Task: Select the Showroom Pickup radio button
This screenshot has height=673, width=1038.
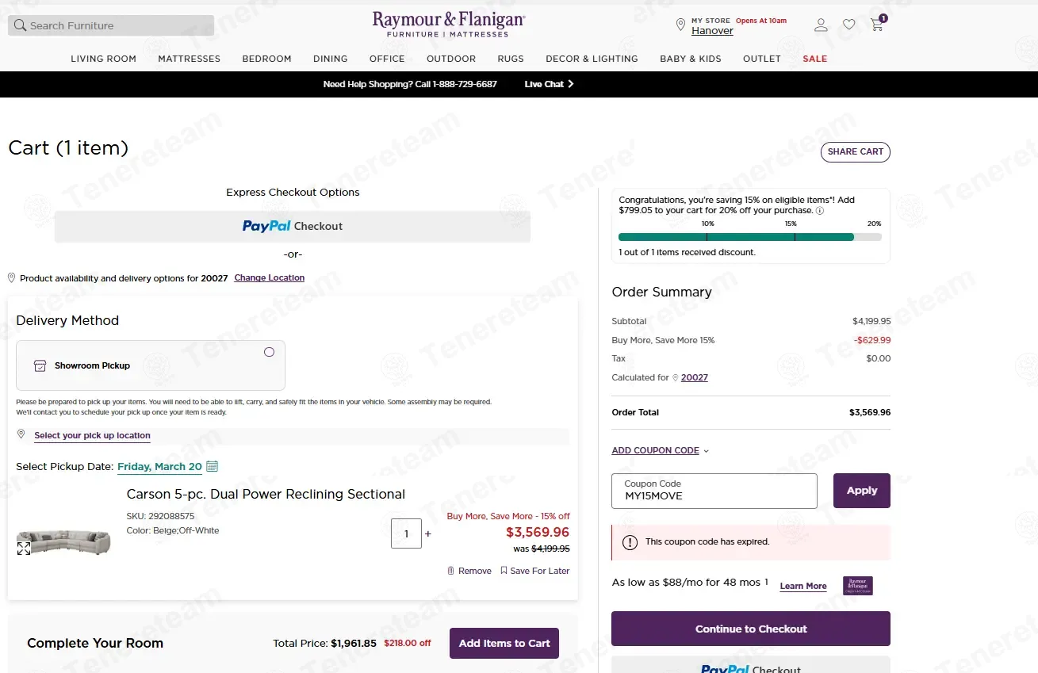Action: coord(269,352)
